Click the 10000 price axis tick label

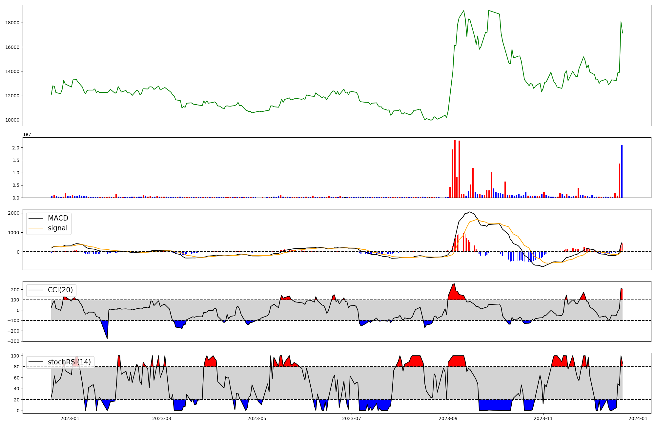(x=12, y=120)
